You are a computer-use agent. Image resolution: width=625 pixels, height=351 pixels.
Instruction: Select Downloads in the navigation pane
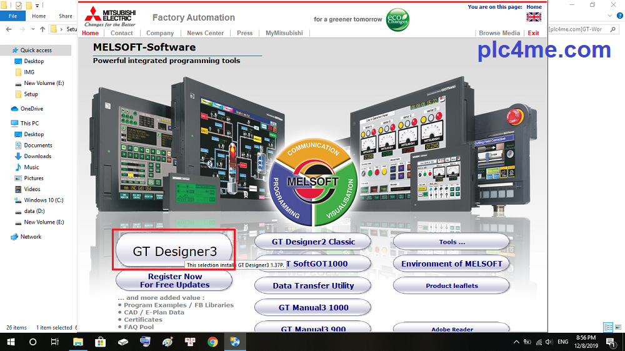37,156
